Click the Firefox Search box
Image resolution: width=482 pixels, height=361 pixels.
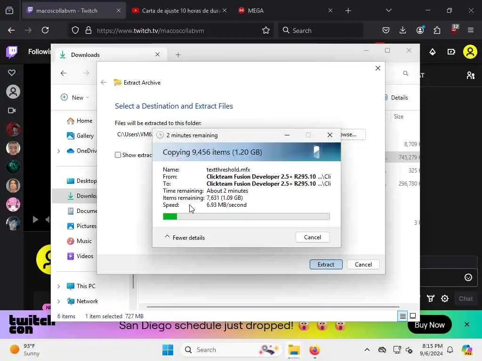pyautogui.click(x=321, y=31)
